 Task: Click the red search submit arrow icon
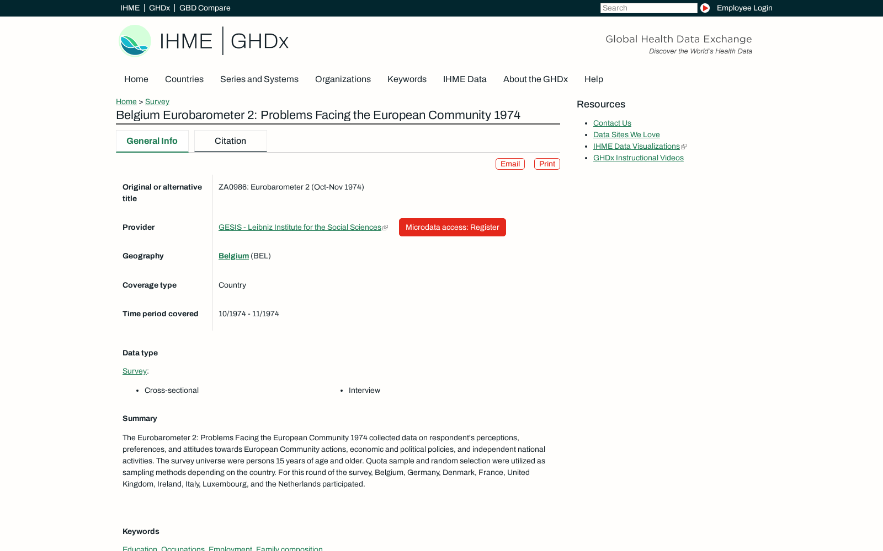click(705, 8)
